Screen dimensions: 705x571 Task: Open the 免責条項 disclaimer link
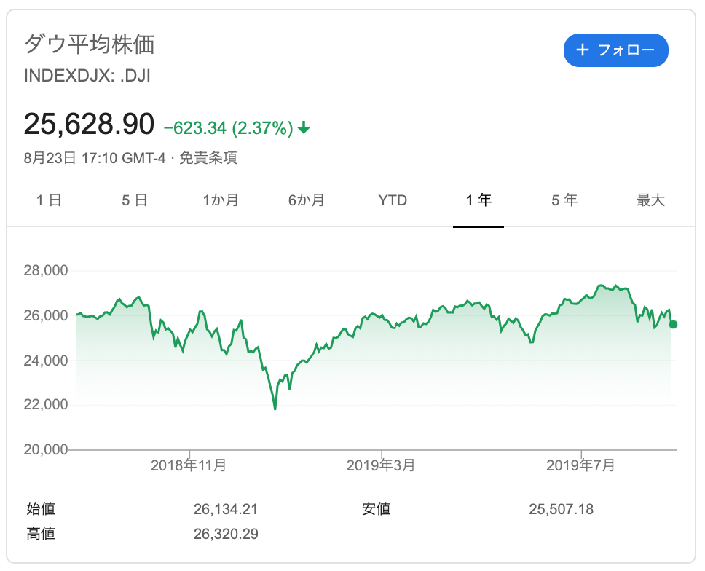point(208,158)
